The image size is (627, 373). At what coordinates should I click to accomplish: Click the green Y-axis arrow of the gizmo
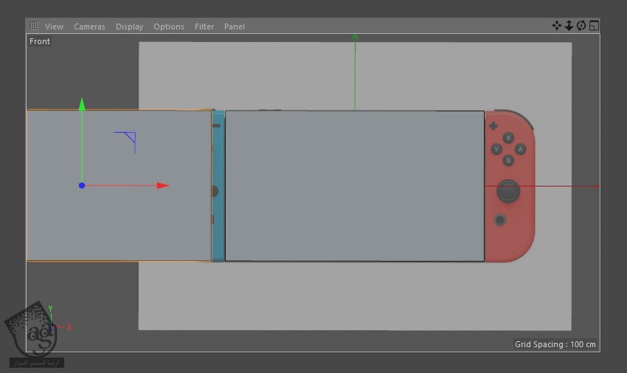coord(82,105)
